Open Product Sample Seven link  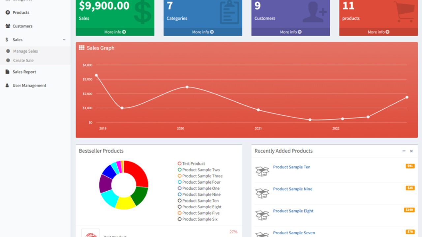[294, 233]
